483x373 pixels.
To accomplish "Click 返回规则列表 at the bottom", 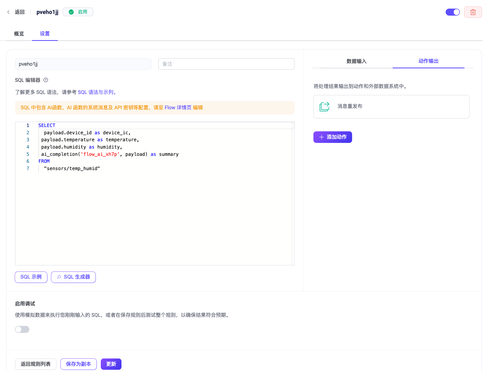I will coord(35,364).
